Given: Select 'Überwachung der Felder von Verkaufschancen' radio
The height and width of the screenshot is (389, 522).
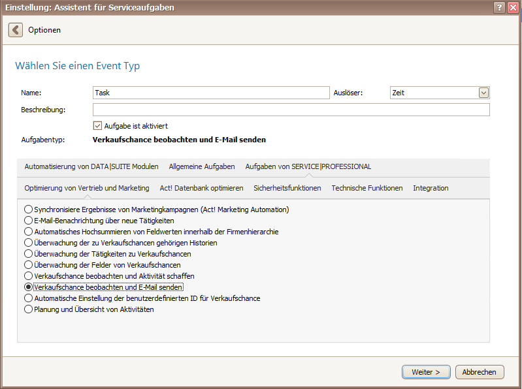Looking at the screenshot, I should (28, 265).
